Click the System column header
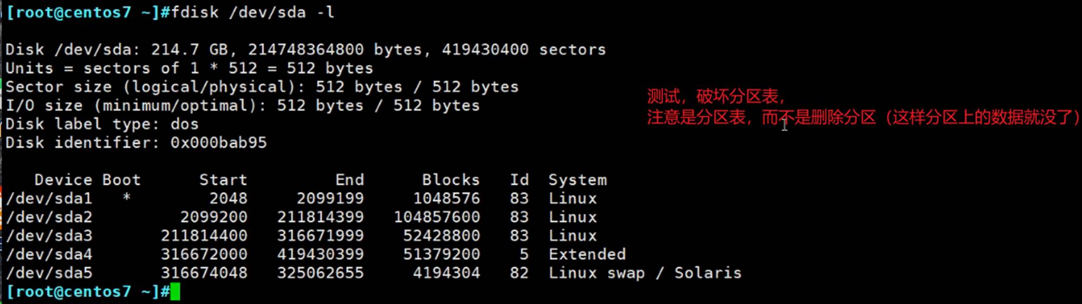The image size is (1082, 304). click(577, 180)
